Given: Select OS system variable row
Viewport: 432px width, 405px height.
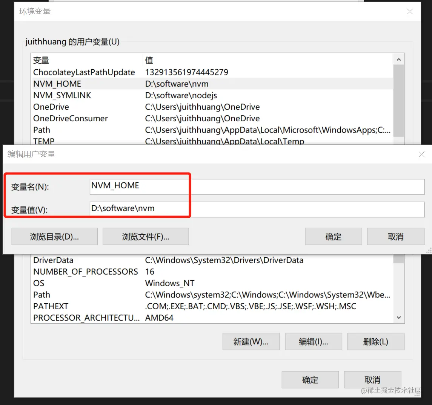Looking at the screenshot, I should [x=212, y=283].
